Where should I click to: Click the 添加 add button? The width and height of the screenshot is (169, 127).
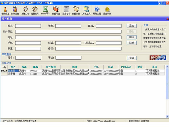pos(131,26)
